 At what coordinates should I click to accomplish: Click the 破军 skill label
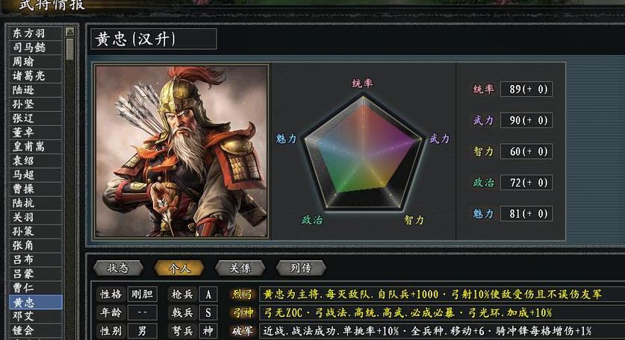(243, 331)
